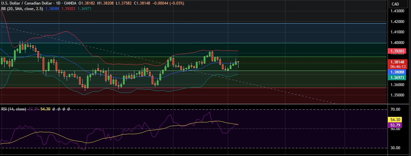
Task: Select the purple RSI line in lower pane
Action: [x=169, y=115]
